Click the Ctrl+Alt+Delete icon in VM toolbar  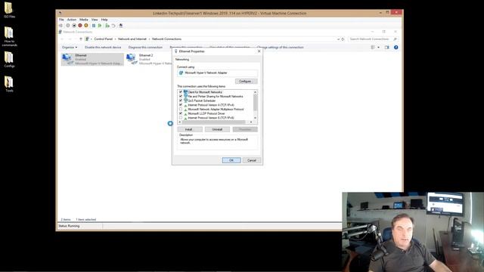[60, 26]
